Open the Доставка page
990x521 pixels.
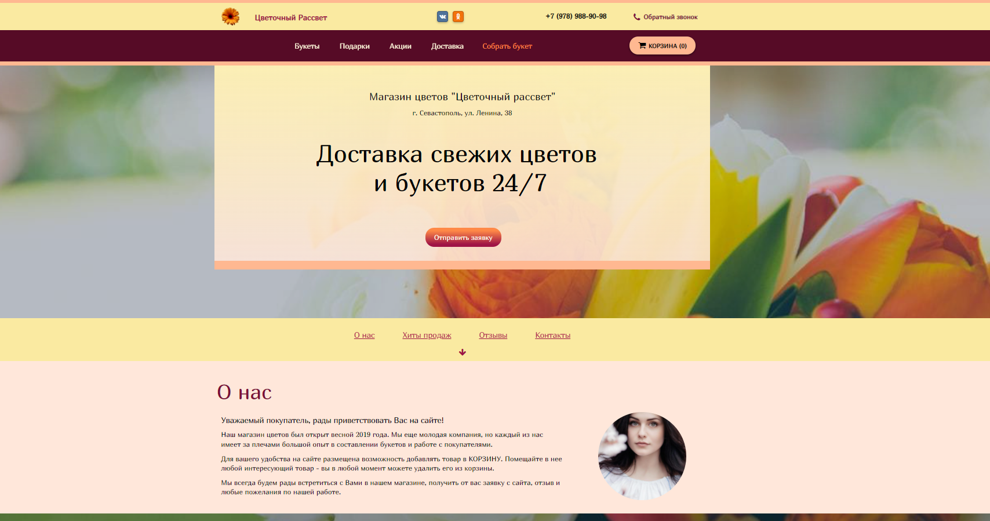coord(447,46)
